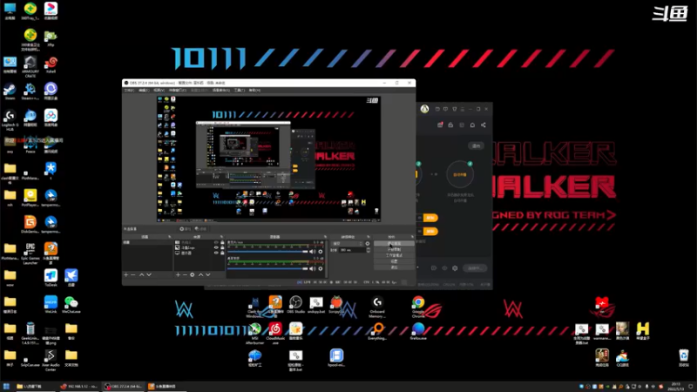Open the 文件(F) menu in OBS
The height and width of the screenshot is (392, 697).
click(x=129, y=91)
